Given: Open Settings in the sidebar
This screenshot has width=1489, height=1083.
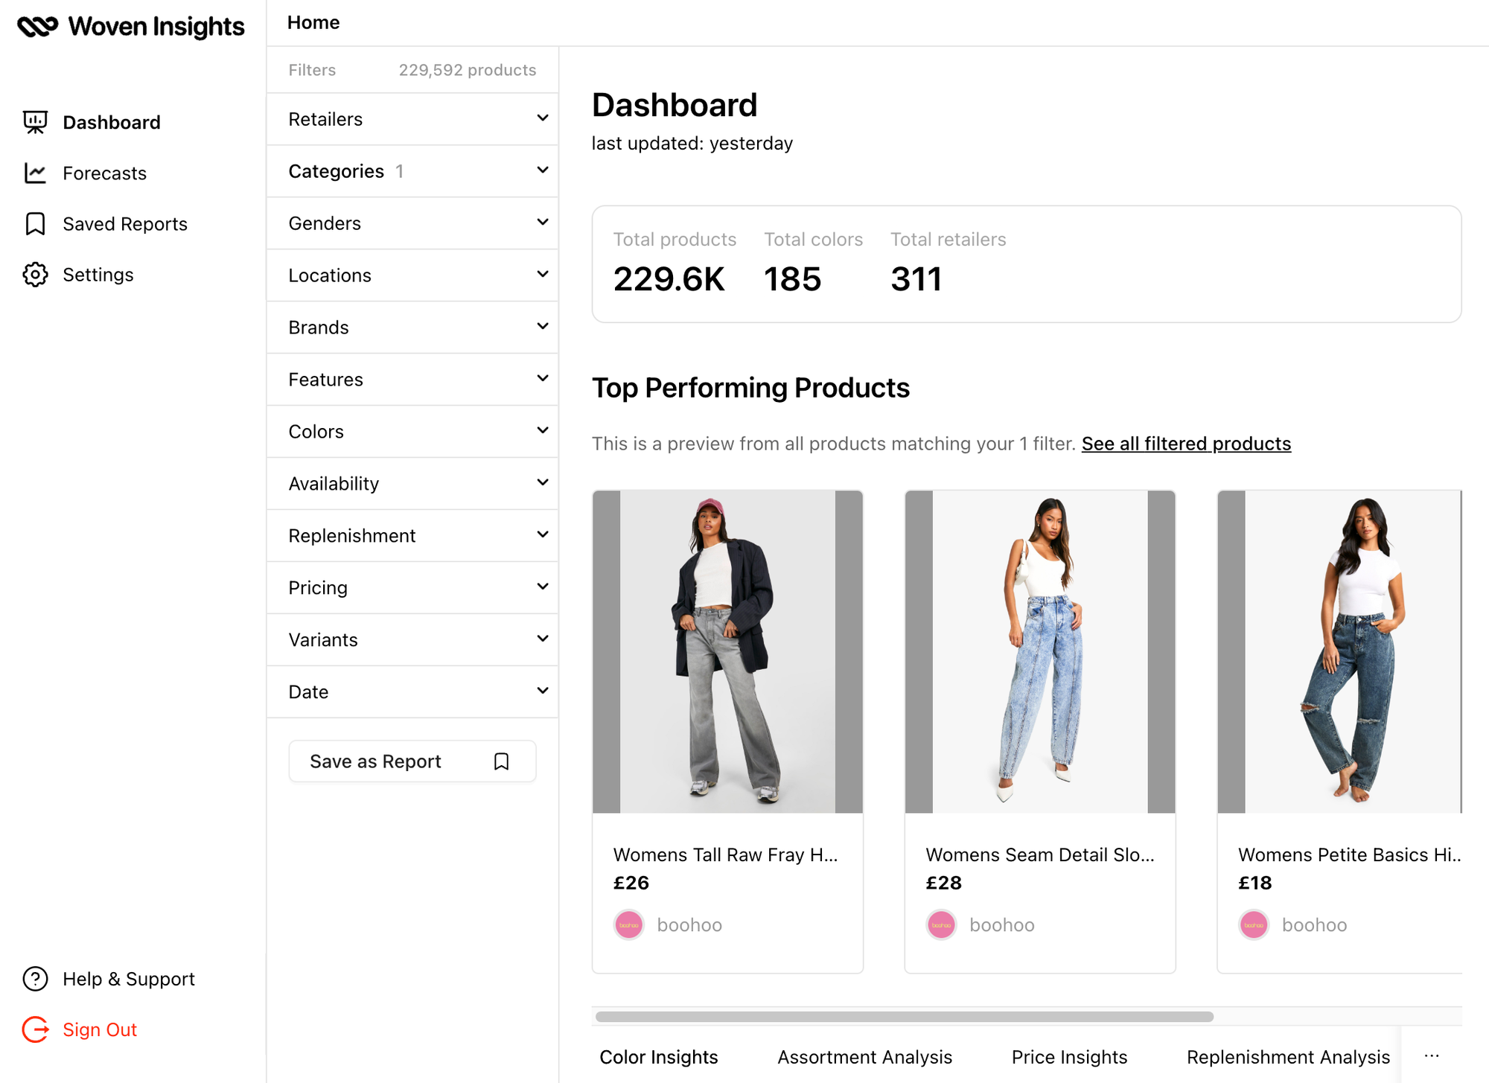Looking at the screenshot, I should (x=98, y=275).
